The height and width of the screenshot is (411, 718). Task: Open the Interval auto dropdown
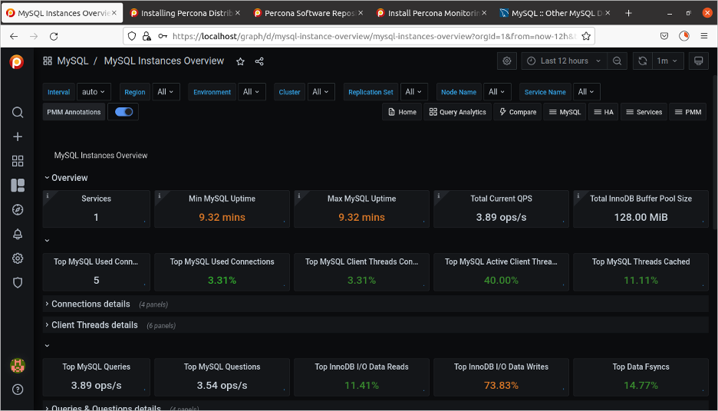[94, 92]
